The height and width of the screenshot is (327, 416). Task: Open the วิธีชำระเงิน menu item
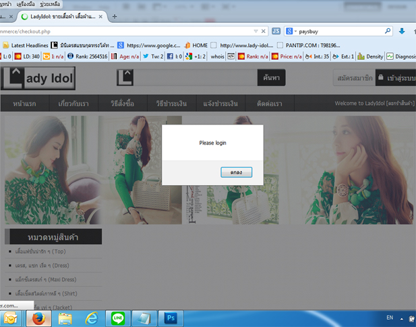tap(172, 103)
